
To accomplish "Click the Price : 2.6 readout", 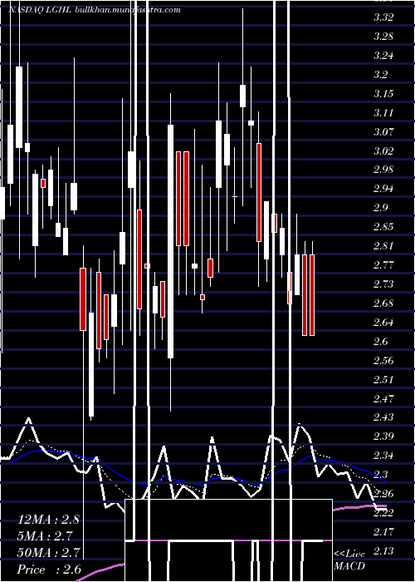I will click(48, 570).
